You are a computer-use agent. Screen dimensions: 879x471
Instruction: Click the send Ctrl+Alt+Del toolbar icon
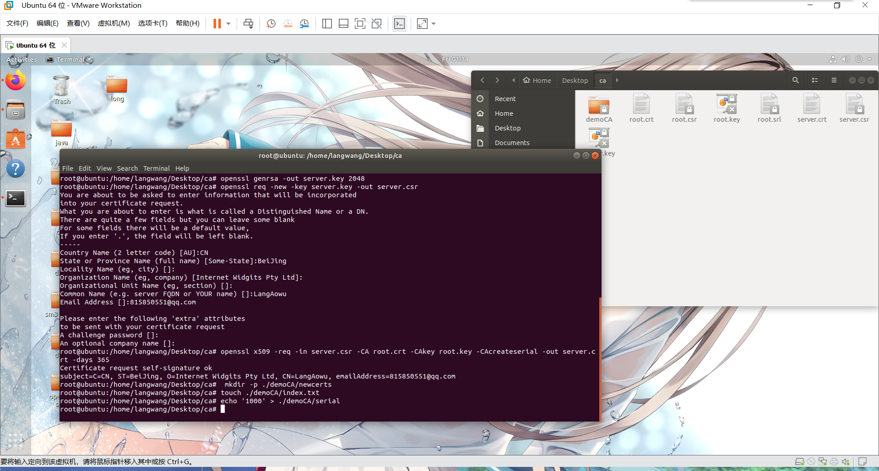tap(249, 23)
